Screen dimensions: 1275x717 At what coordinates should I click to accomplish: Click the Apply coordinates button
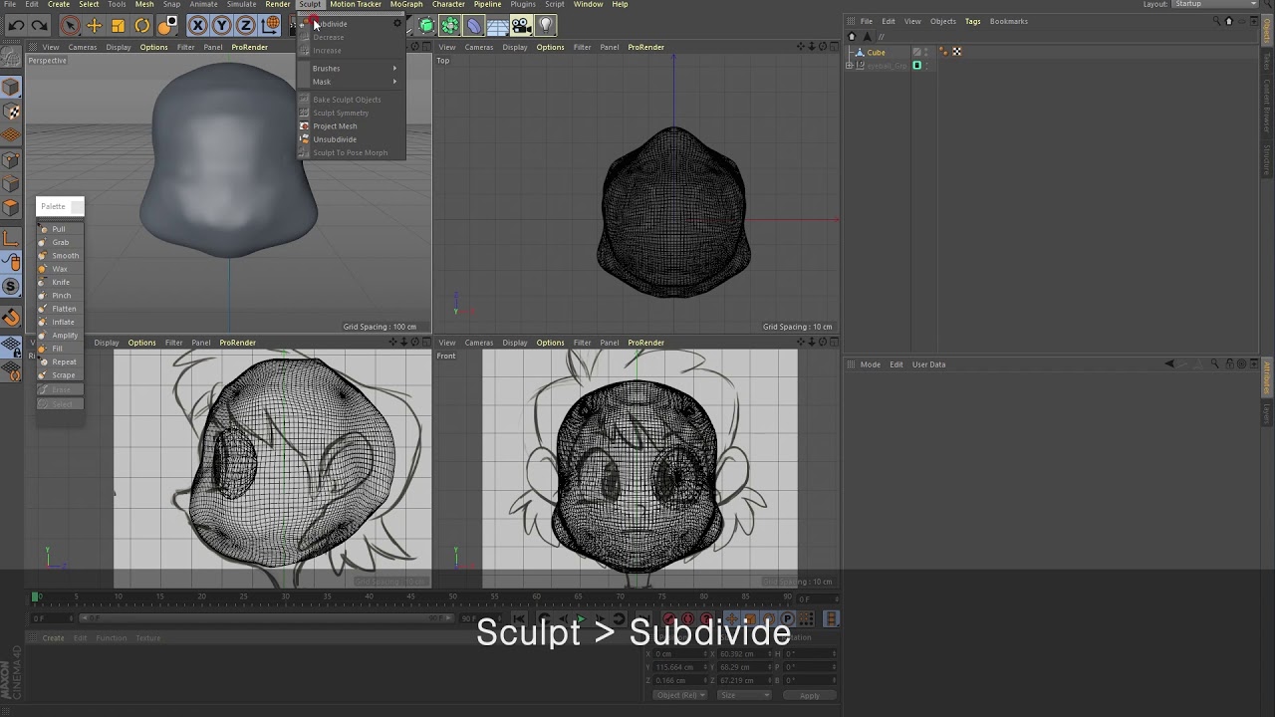(810, 695)
